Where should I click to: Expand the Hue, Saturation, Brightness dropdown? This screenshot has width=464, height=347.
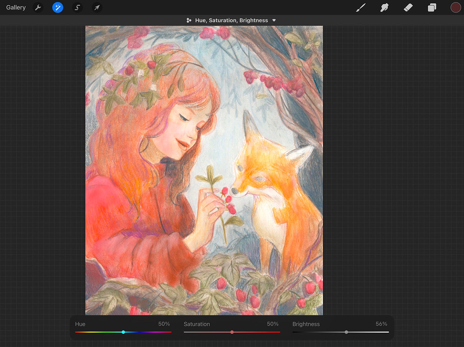pyautogui.click(x=274, y=20)
